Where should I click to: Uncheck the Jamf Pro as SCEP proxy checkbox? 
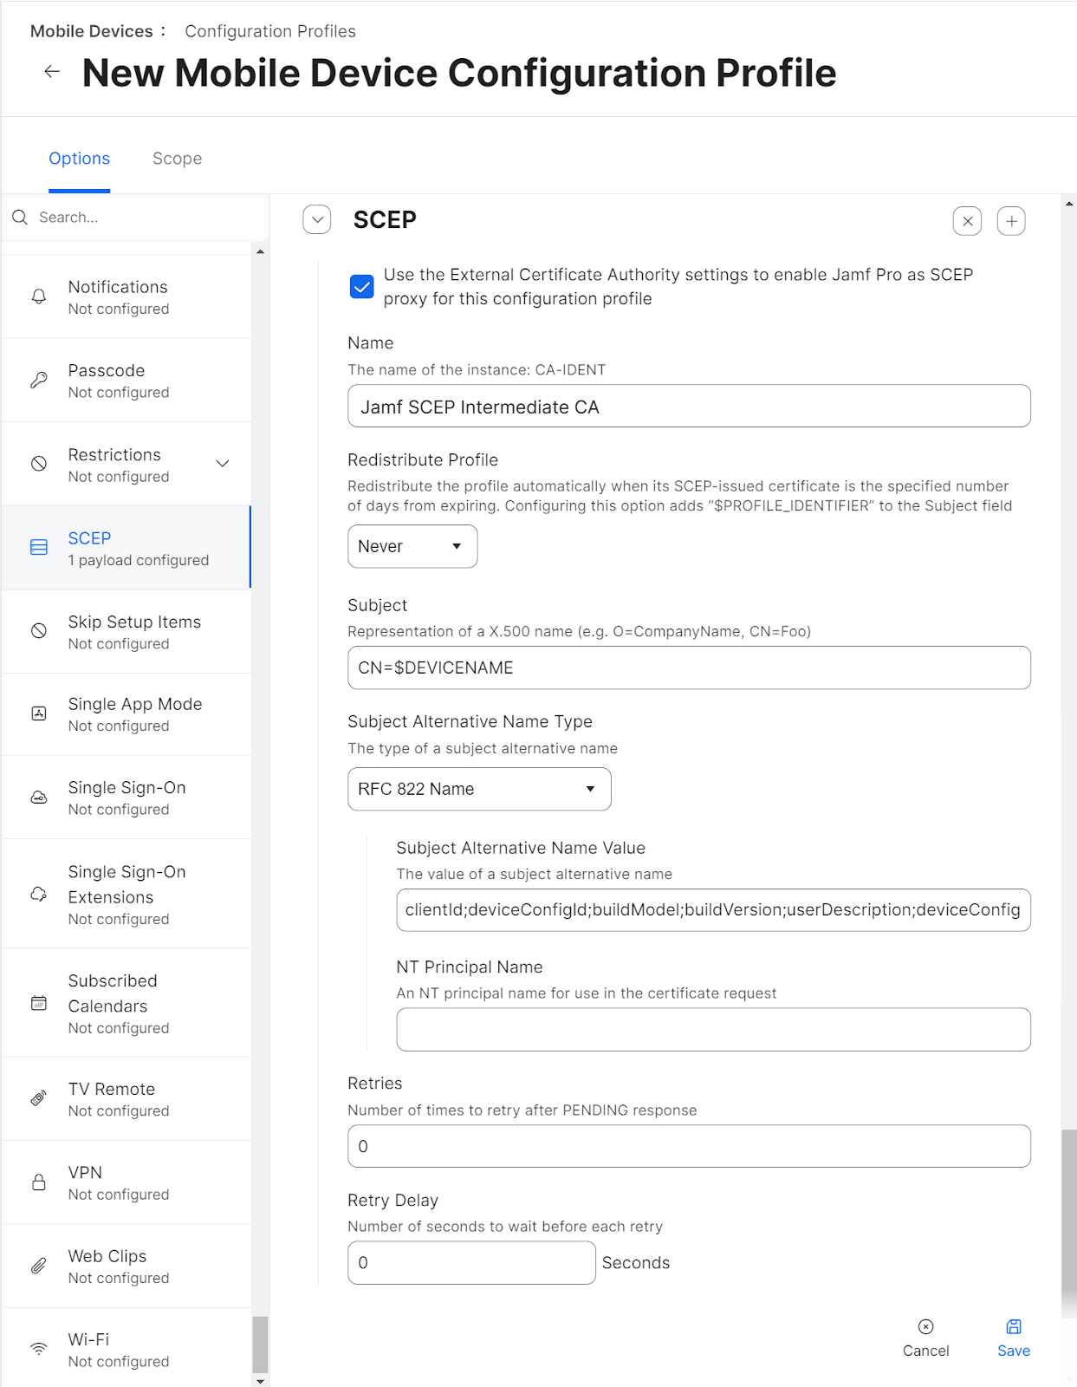(362, 286)
